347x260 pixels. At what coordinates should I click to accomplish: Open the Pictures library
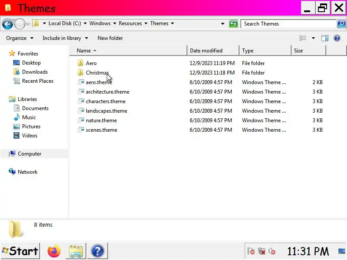pos(31,126)
